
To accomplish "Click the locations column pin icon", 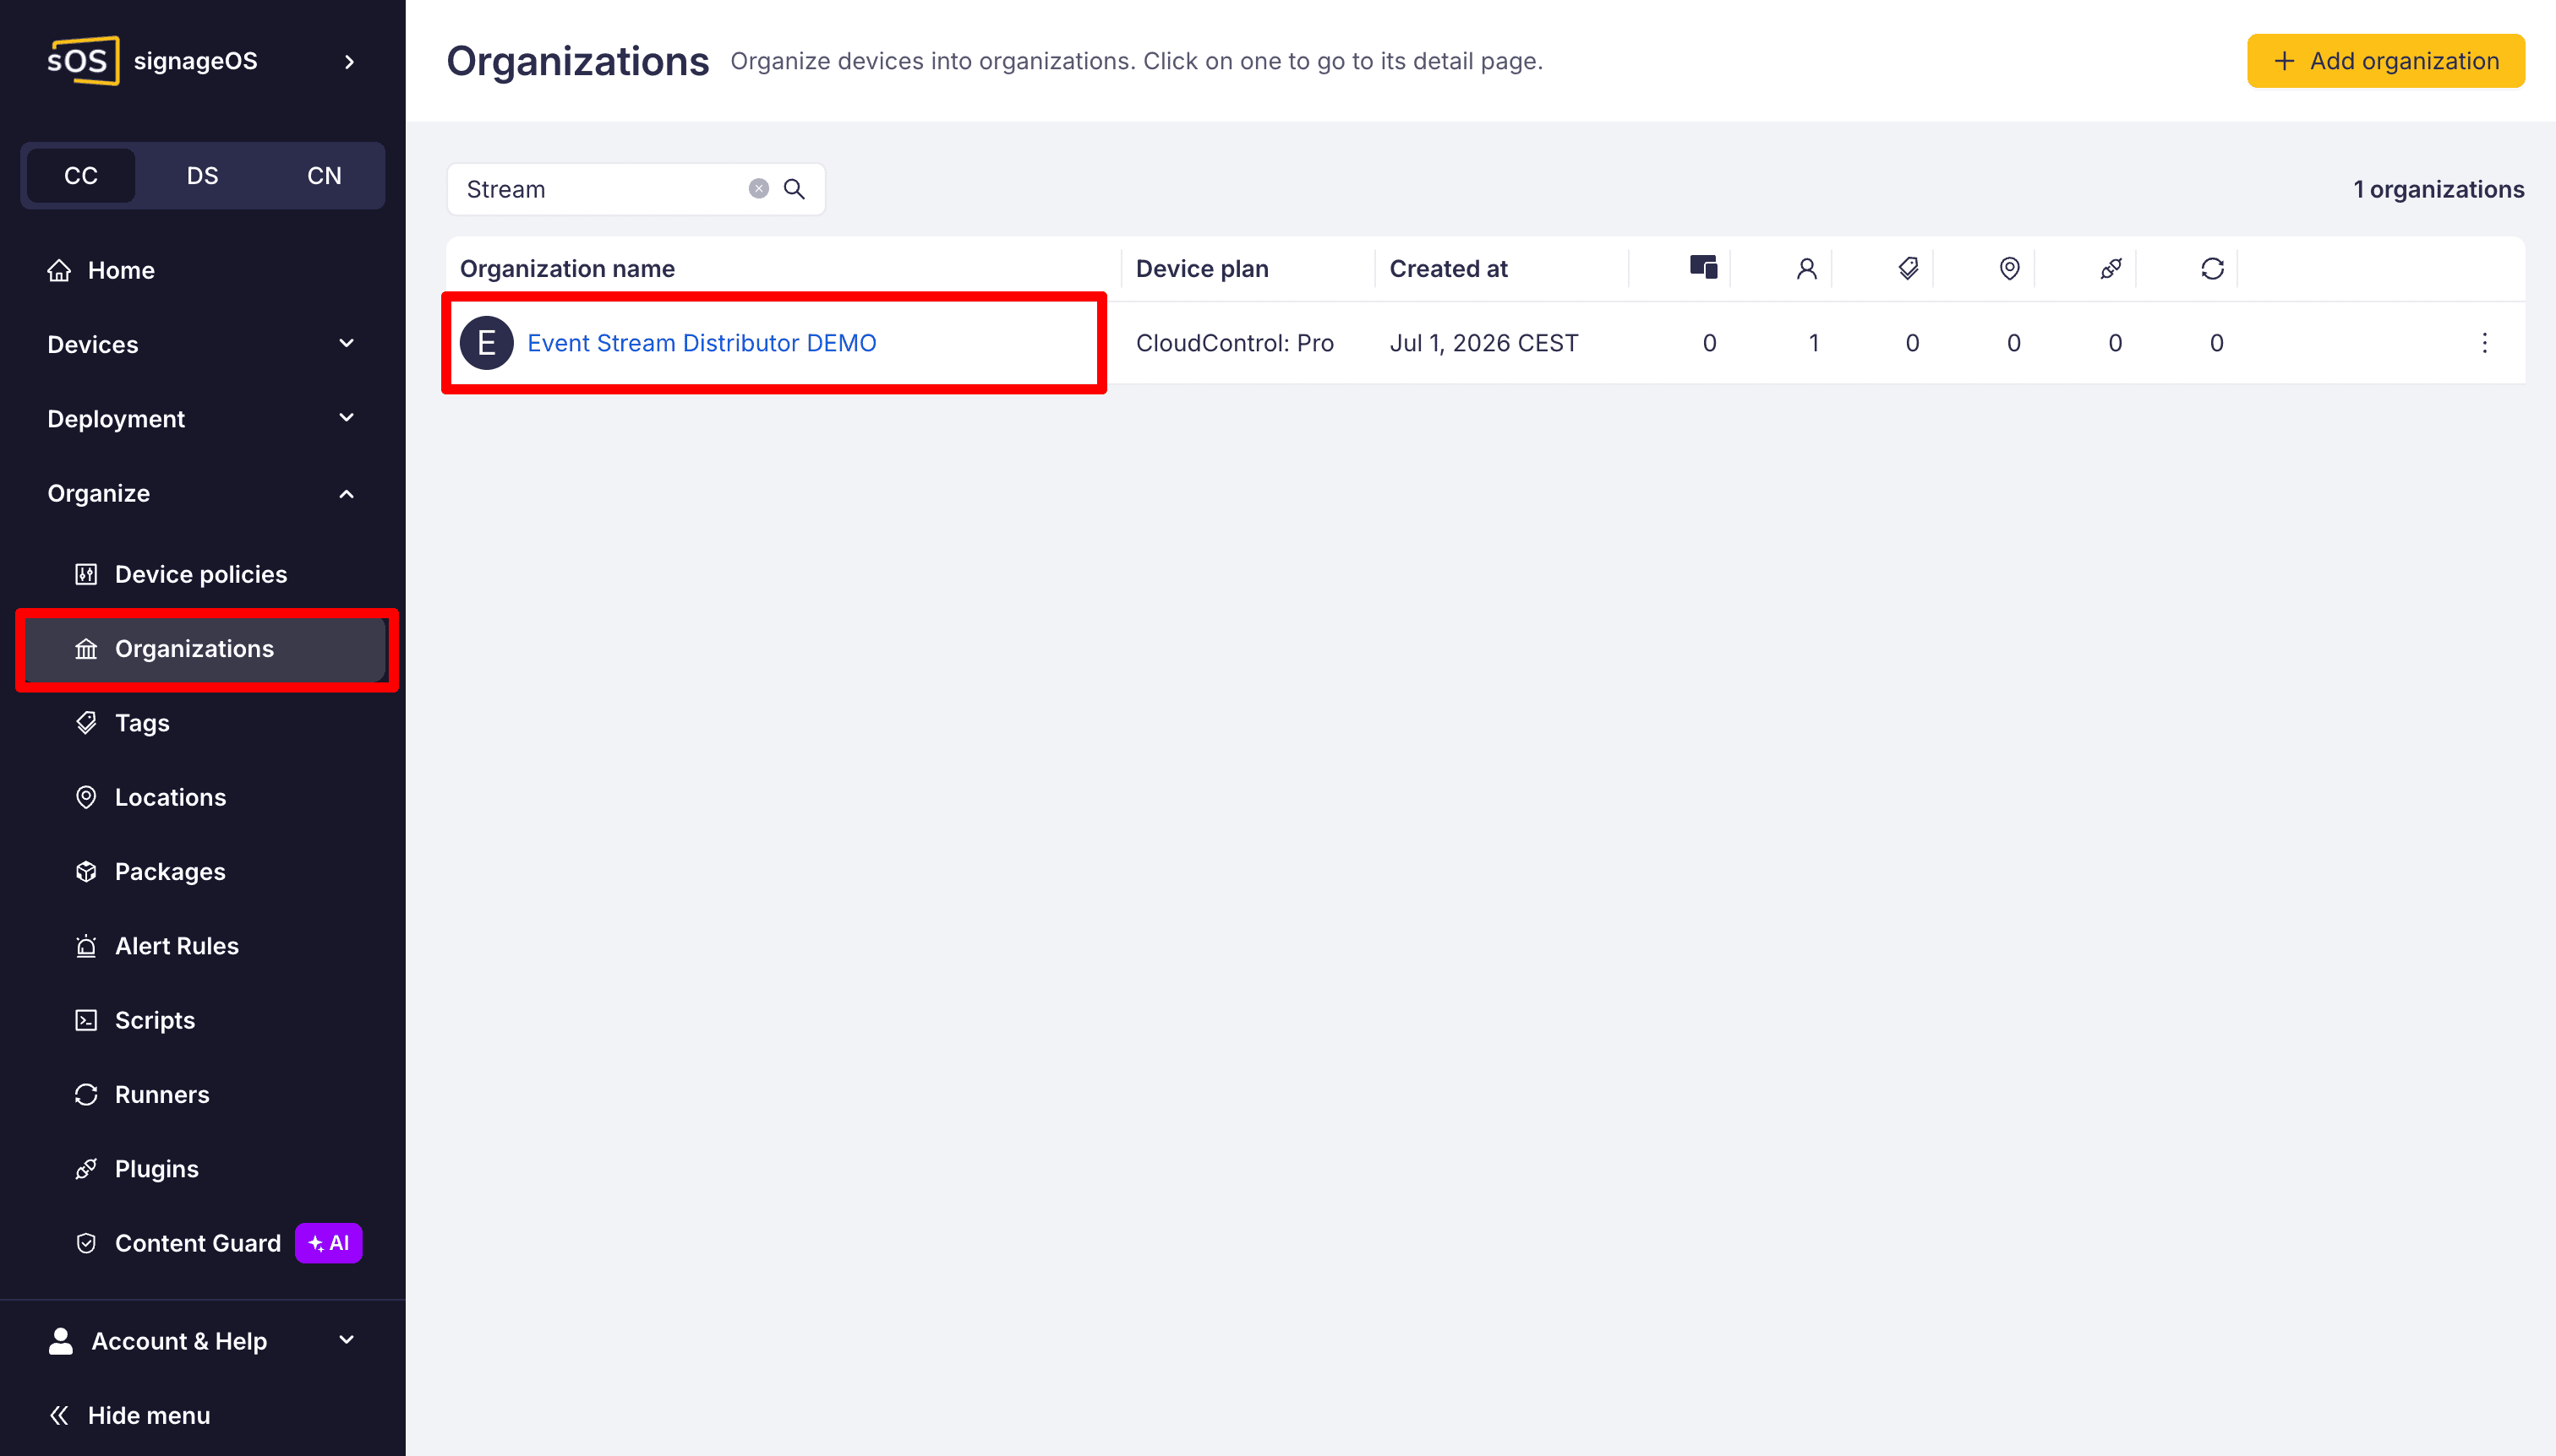I will pyautogui.click(x=2010, y=268).
